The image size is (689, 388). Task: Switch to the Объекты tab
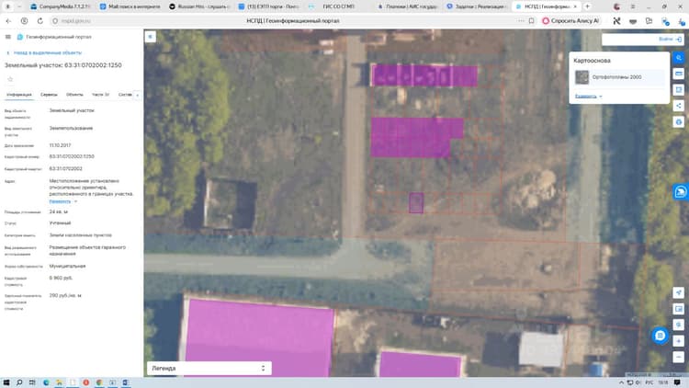pos(74,95)
